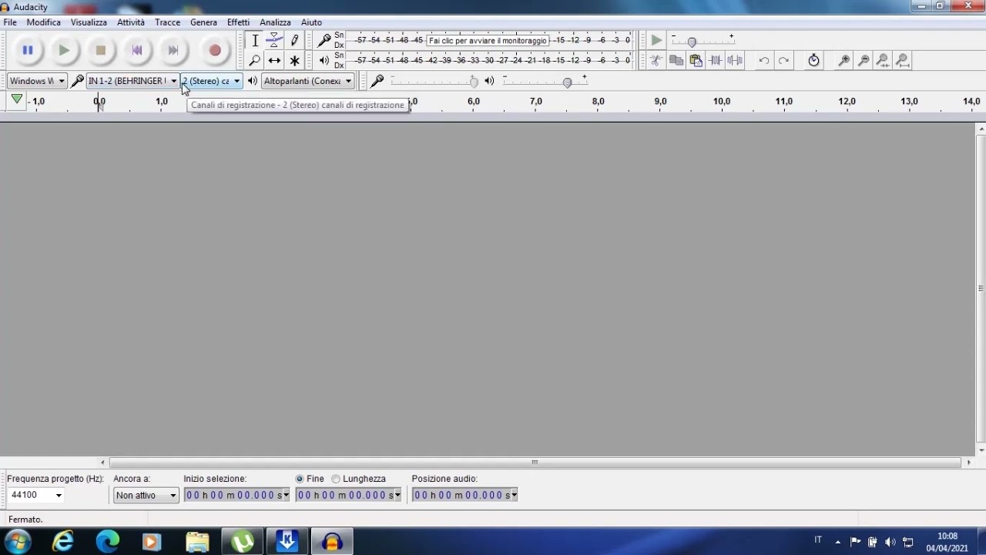This screenshot has width=986, height=555.
Task: Open the Modifica menu
Action: pos(44,22)
